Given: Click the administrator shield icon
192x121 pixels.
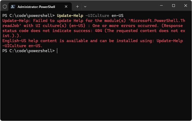Looking at the screenshot, I should [4, 6].
